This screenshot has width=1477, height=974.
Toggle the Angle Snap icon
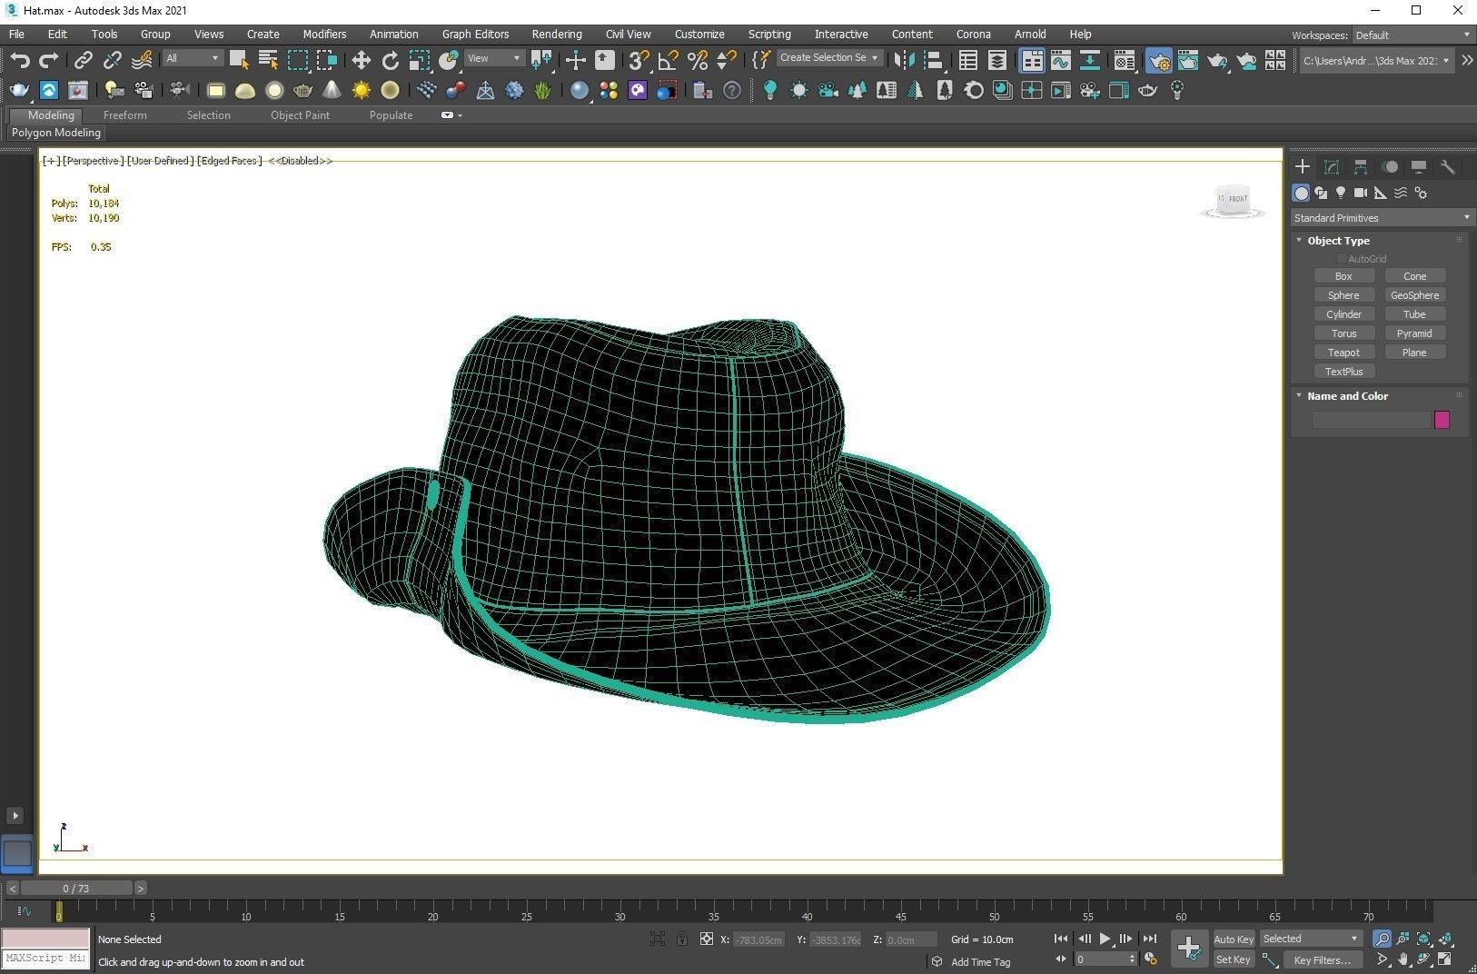[x=669, y=60]
